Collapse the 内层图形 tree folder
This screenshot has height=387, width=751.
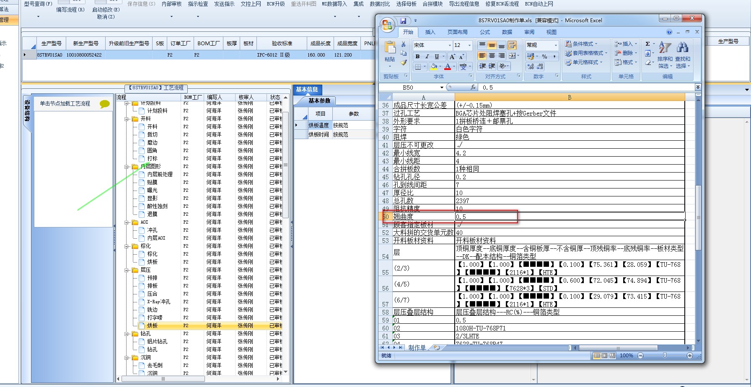(x=127, y=167)
